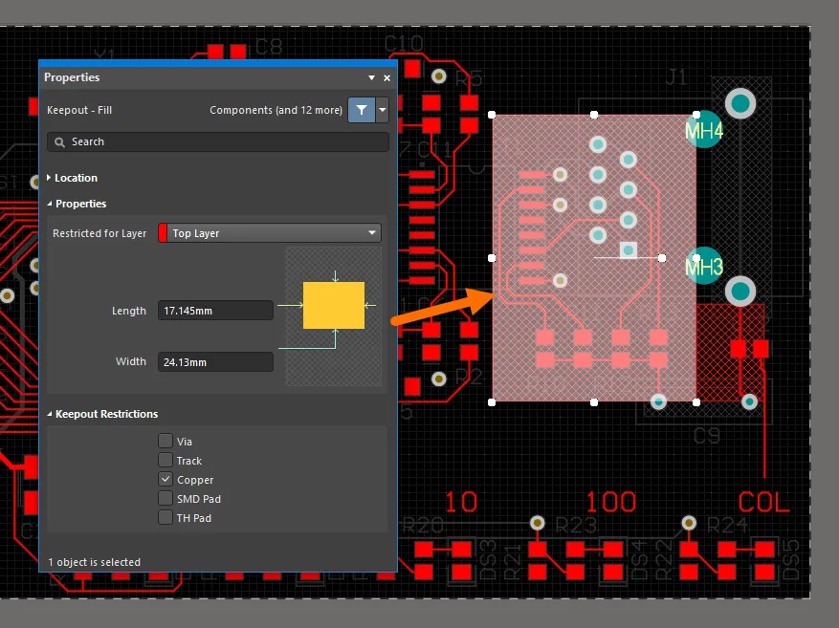Image resolution: width=839 pixels, height=628 pixels.
Task: Click the 'Keepout - Fill' object label
Action: pos(79,110)
